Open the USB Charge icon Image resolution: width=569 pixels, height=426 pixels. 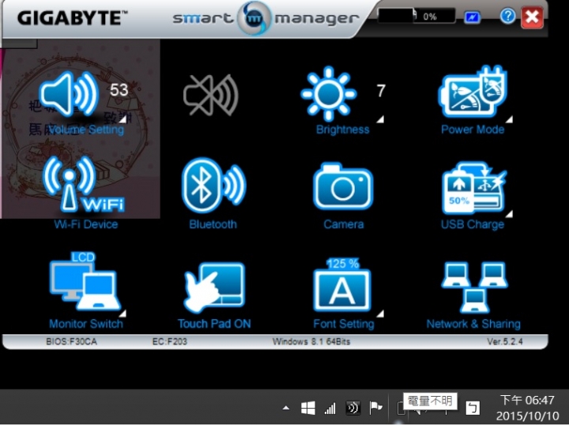(473, 188)
